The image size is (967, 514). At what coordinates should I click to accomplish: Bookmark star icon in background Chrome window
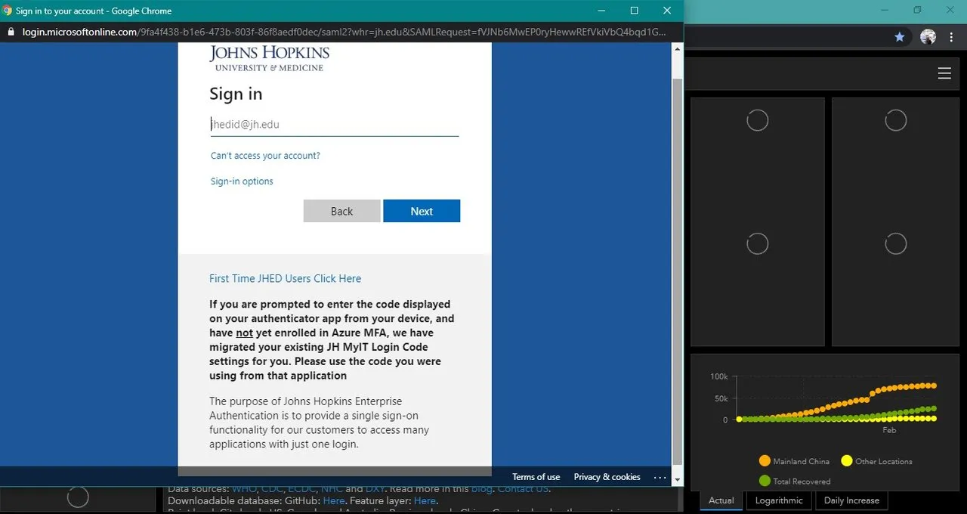899,36
